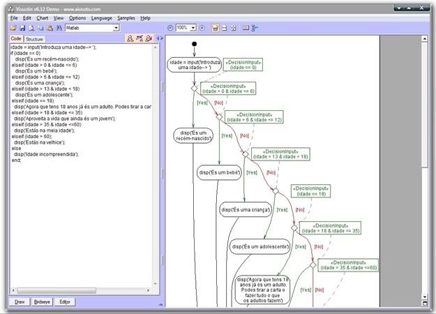Click the first diagram icon above code
This screenshot has height=314, width=436.
pyautogui.click(x=130, y=38)
